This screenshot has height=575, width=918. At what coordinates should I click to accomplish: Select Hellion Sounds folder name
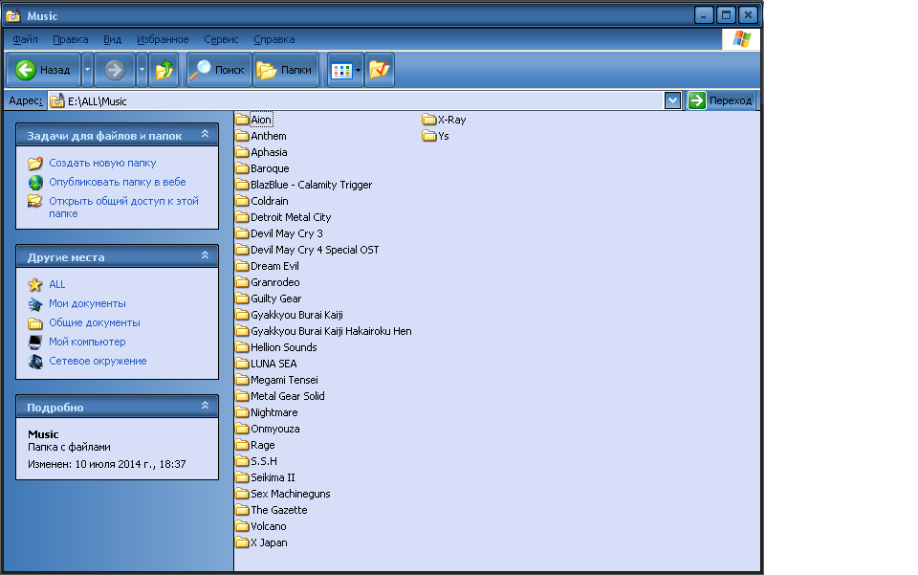coord(284,347)
